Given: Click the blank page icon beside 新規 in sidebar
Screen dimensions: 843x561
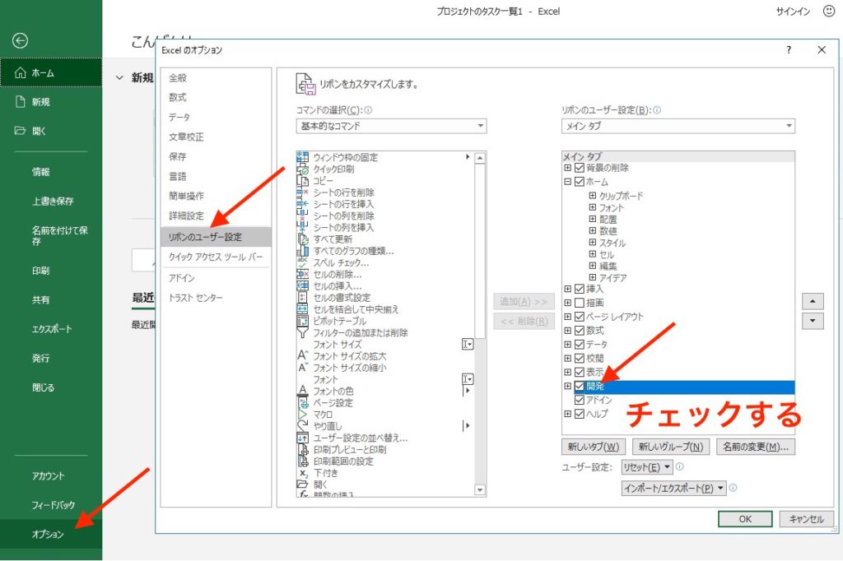Looking at the screenshot, I should (20, 101).
